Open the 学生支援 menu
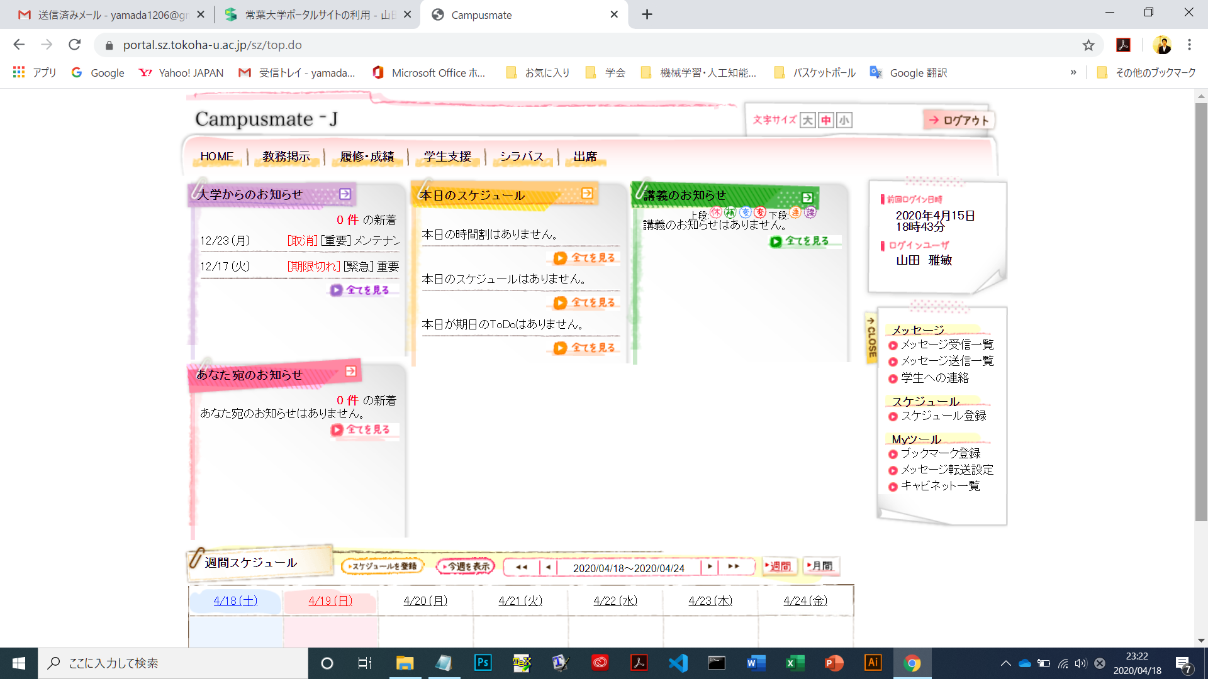1208x679 pixels. coord(447,157)
